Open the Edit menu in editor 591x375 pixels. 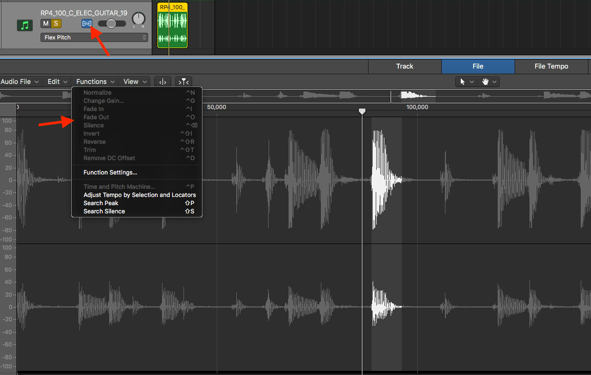(x=57, y=82)
